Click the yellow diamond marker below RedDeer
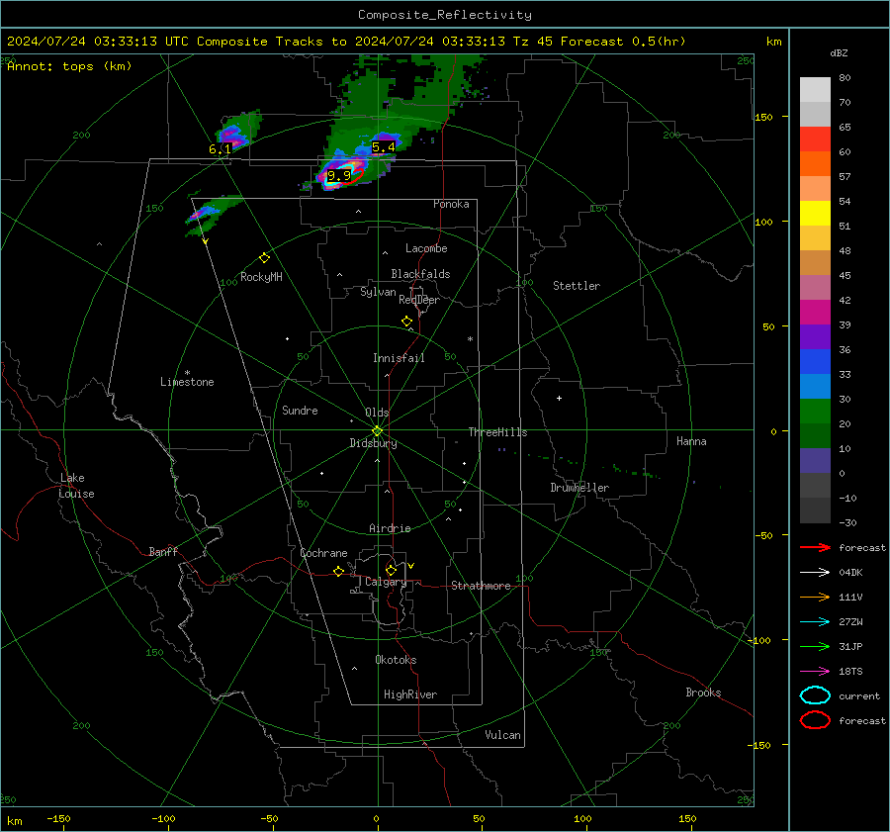The height and width of the screenshot is (832, 890). point(406,322)
